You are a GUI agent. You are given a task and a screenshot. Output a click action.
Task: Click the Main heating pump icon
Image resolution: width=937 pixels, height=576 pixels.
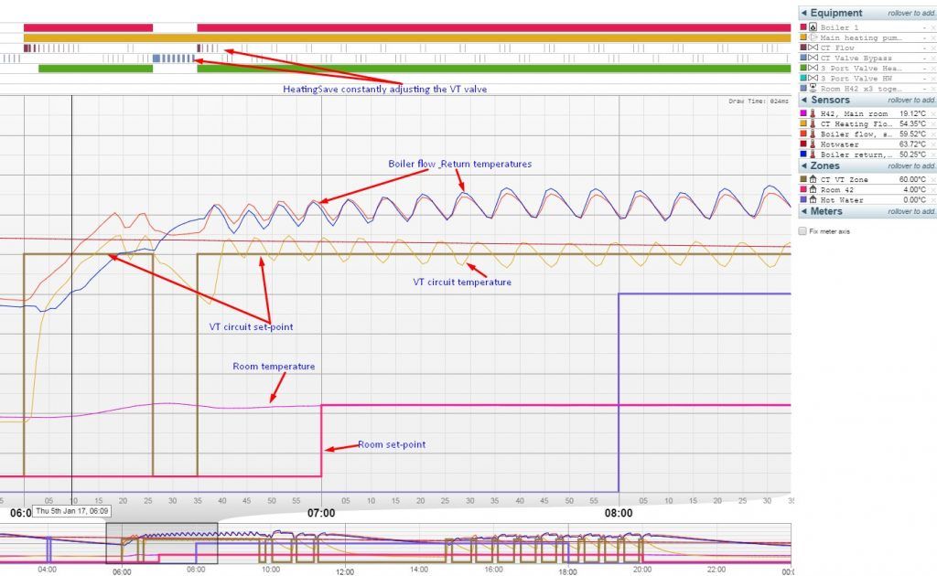click(813, 36)
